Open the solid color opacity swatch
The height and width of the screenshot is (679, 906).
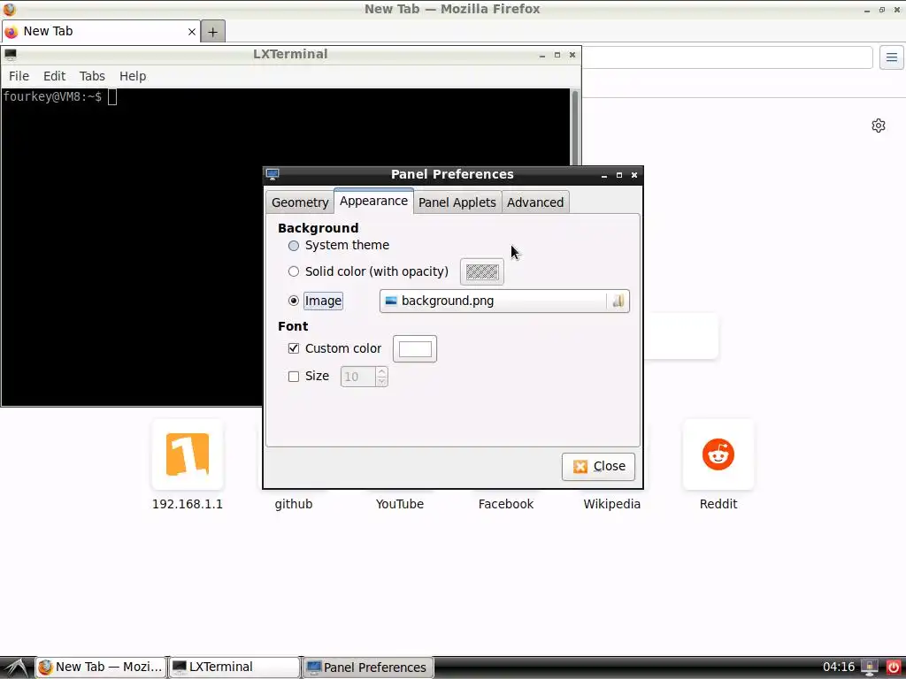click(482, 271)
